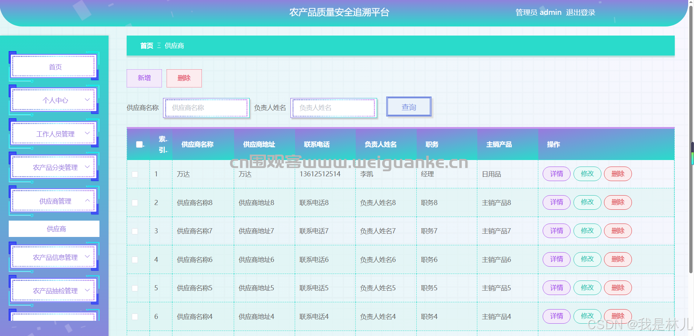View 详情 for 供应商名称6
Screen dimensions: 694x336
(556, 259)
